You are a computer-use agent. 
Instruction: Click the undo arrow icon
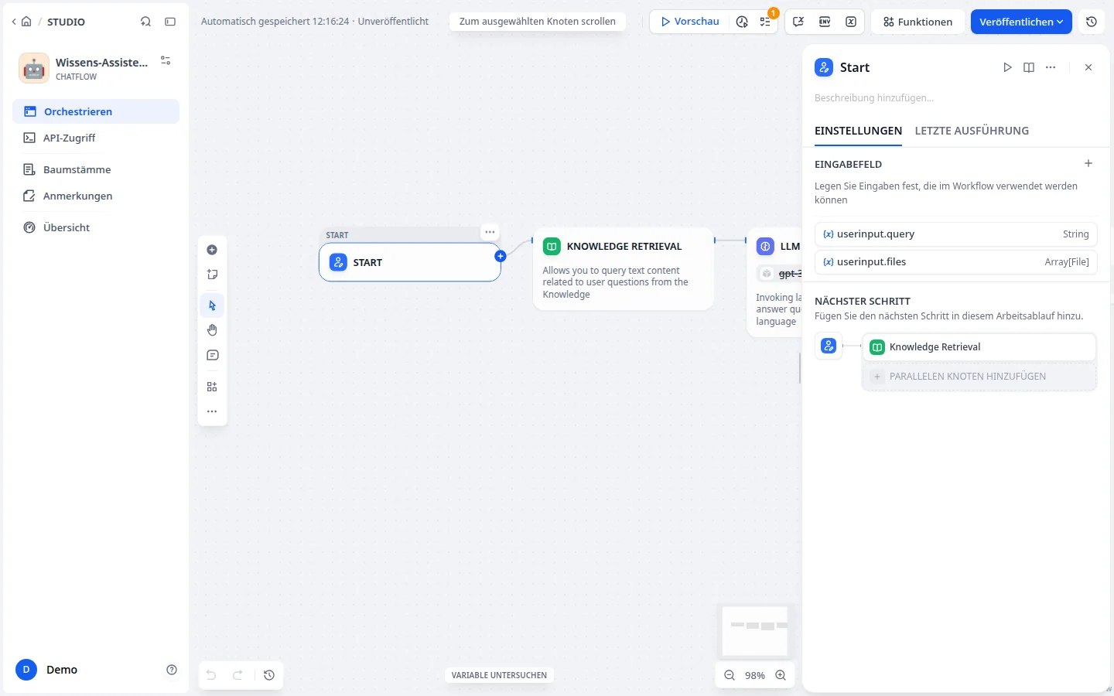[211, 675]
